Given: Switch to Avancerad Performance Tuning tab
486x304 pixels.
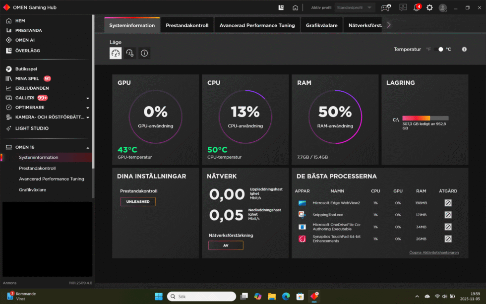Looking at the screenshot, I should (257, 25).
